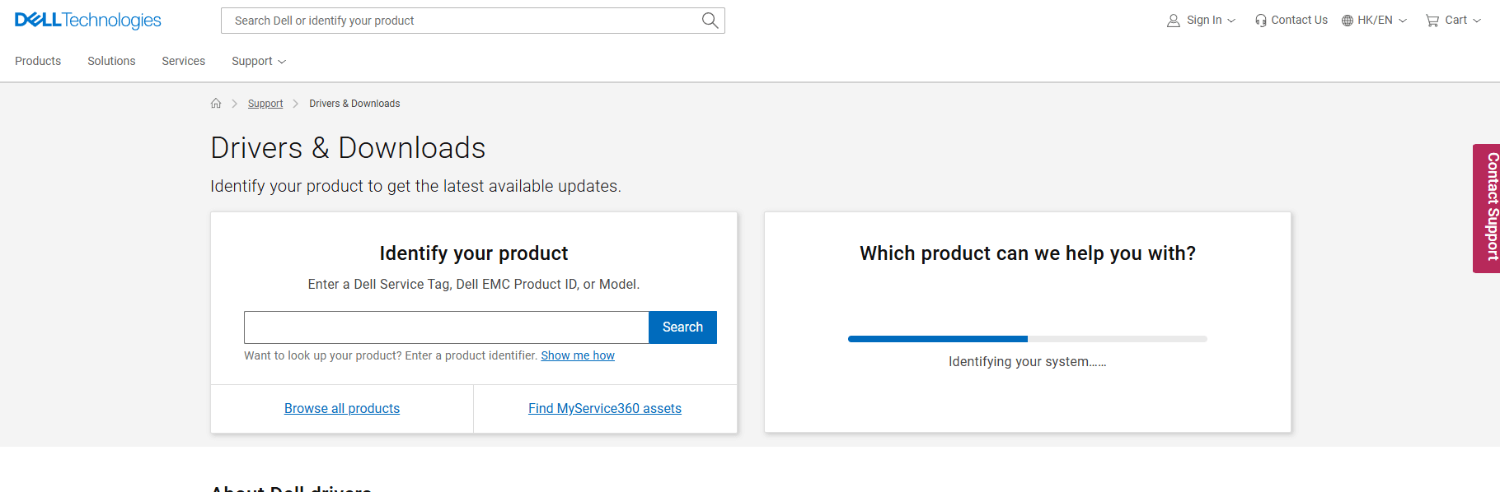Click the Contact Us headset icon
1500x492 pixels.
coord(1260,21)
